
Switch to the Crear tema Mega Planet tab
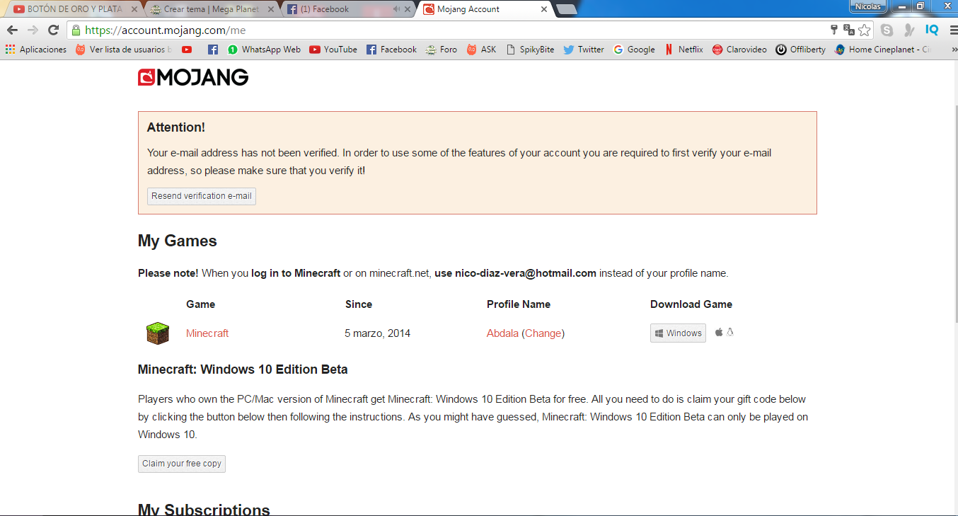(x=211, y=9)
